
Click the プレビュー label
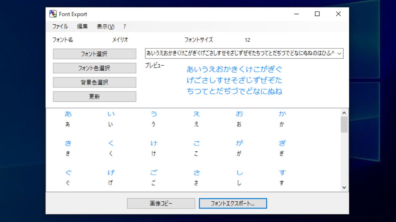click(155, 65)
